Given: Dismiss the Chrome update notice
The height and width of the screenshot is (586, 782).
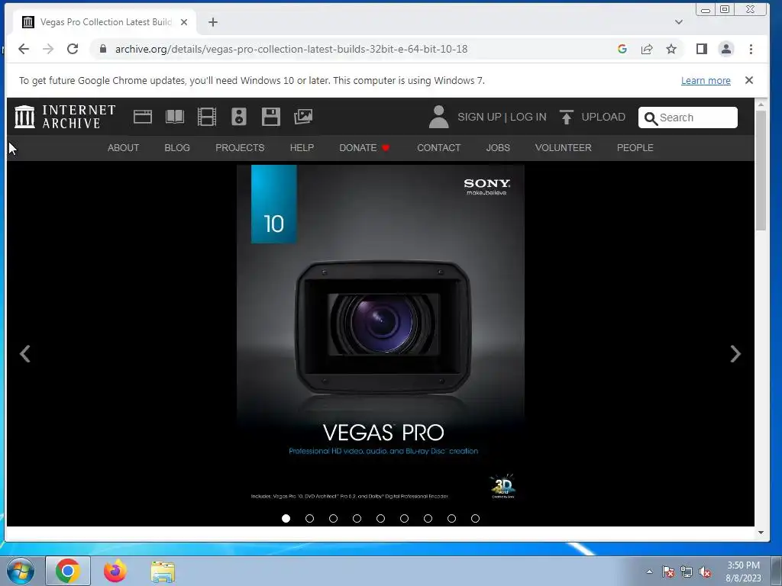Looking at the screenshot, I should (748, 80).
